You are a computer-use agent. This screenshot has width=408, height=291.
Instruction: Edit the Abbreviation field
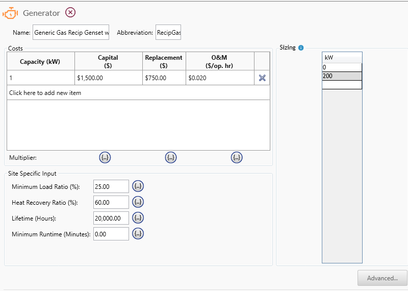(168, 33)
